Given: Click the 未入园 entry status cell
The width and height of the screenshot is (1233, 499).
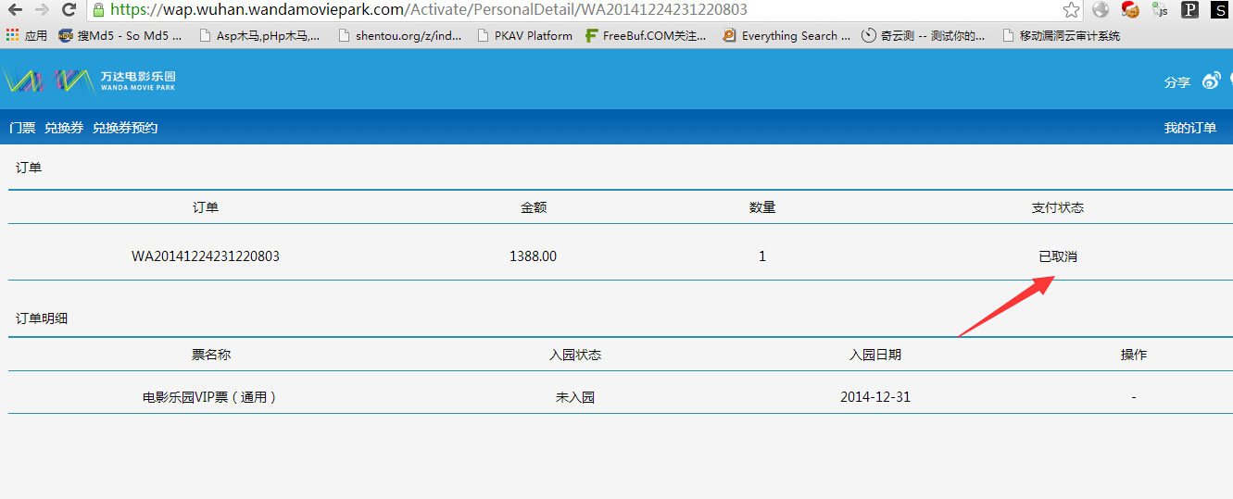Looking at the screenshot, I should click(x=575, y=397).
